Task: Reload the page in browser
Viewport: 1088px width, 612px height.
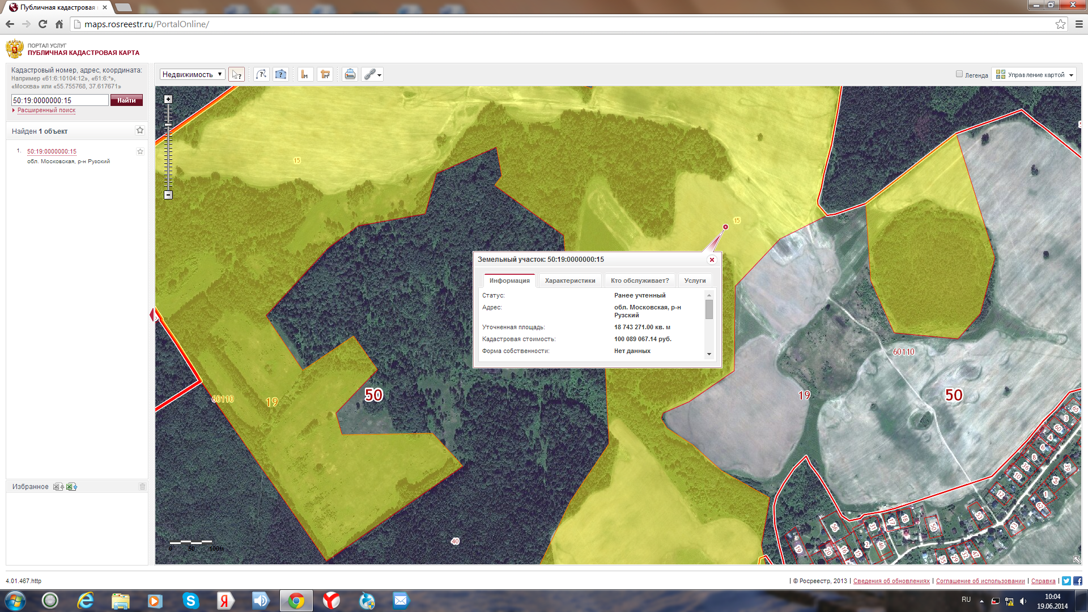Action: (x=42, y=24)
